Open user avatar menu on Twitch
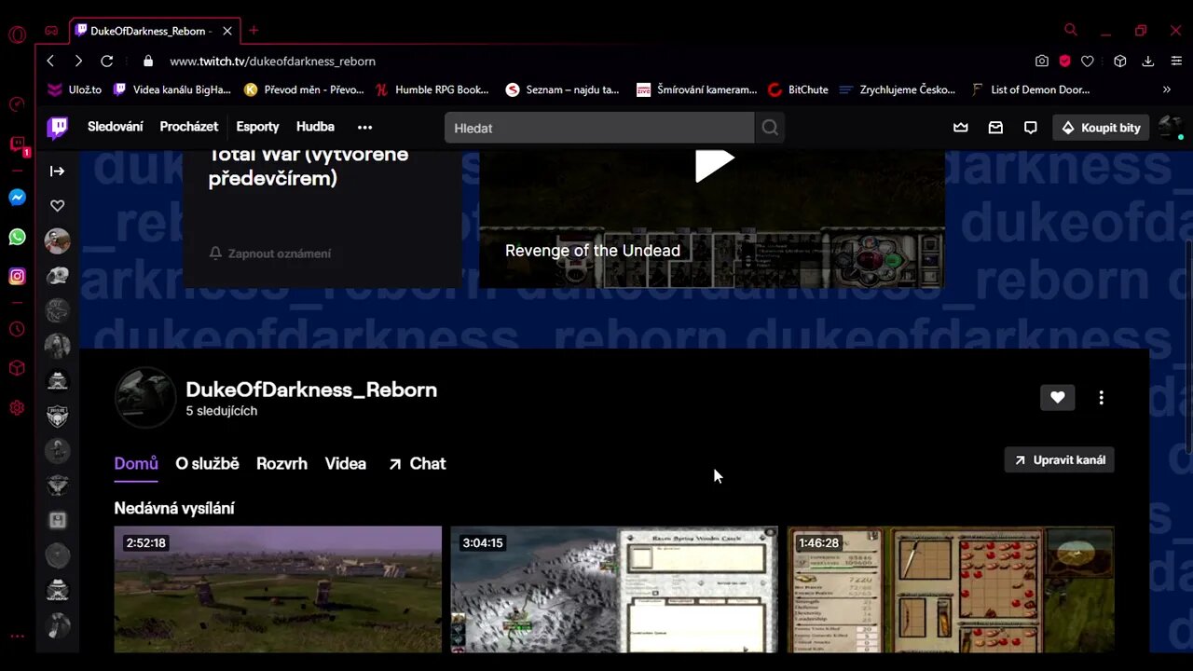This screenshot has width=1193, height=671. pyautogui.click(x=1171, y=128)
